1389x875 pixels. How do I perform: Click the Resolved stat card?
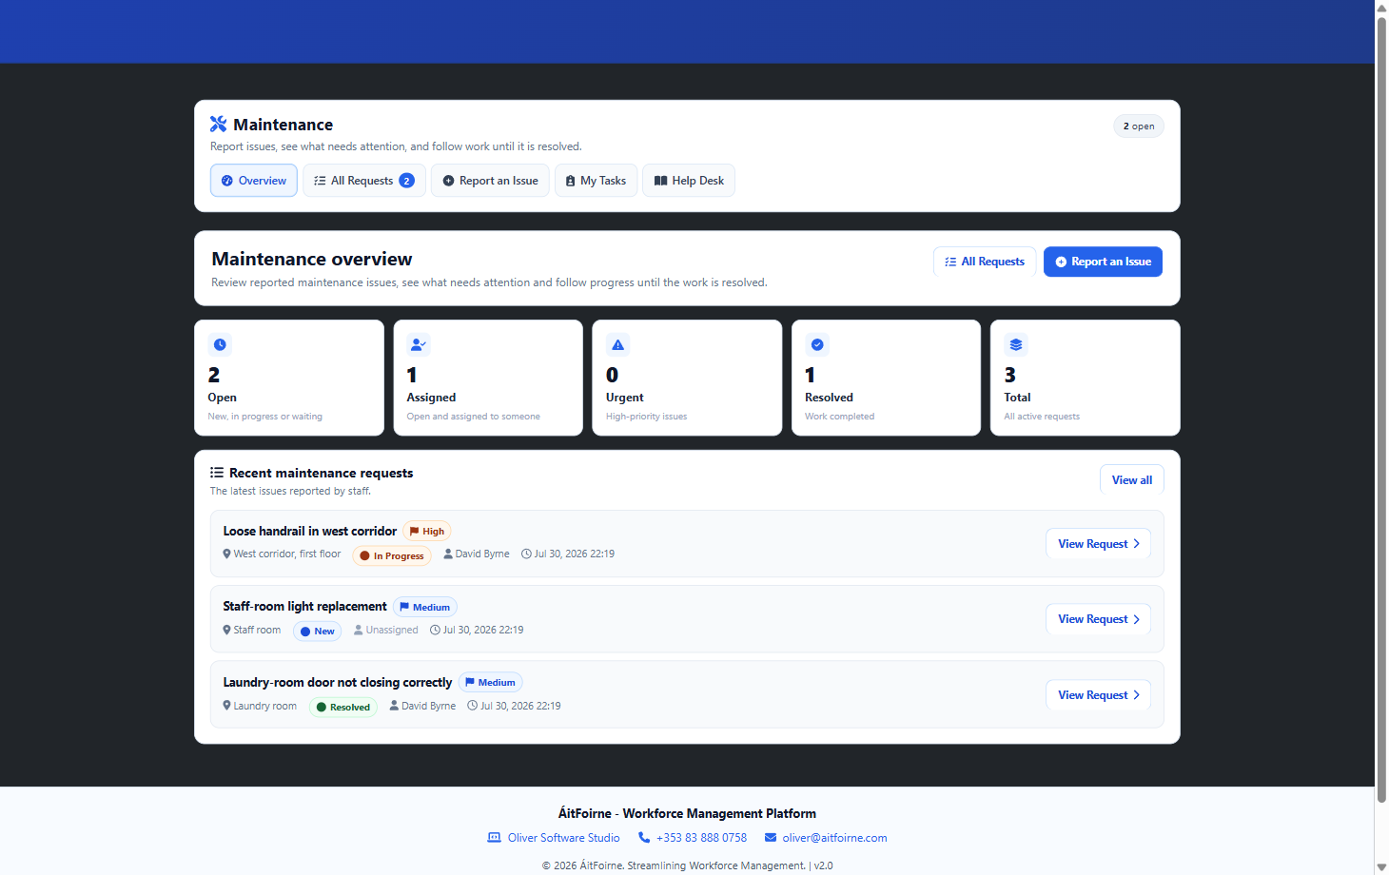(886, 378)
